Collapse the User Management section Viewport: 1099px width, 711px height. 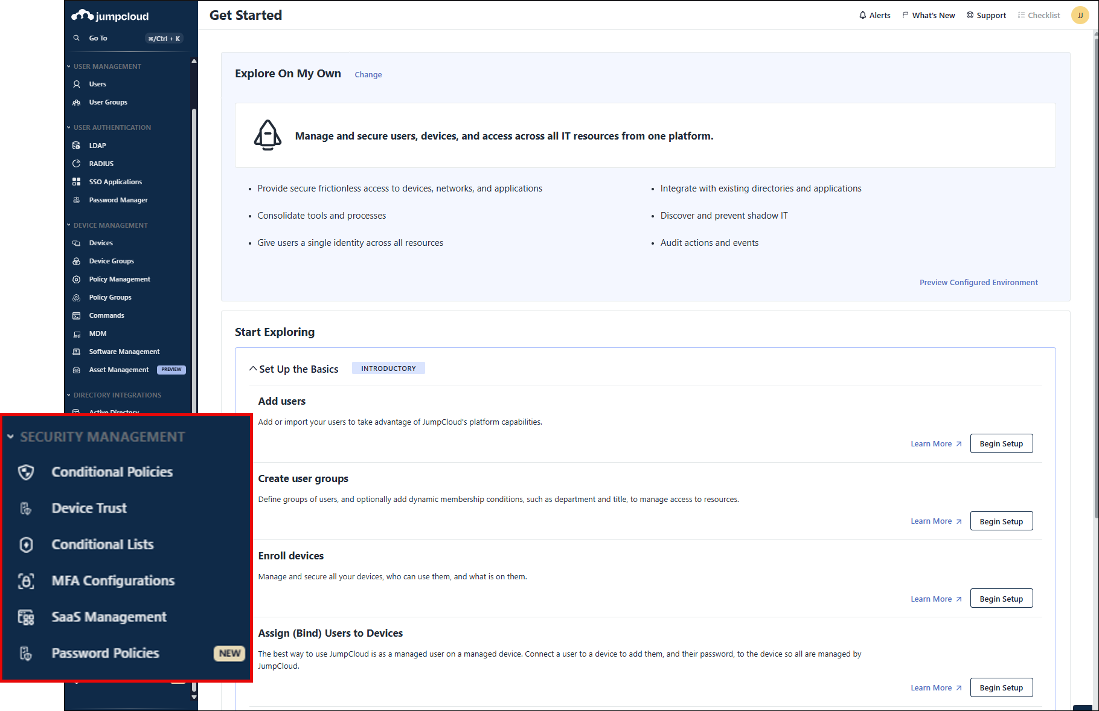point(69,66)
